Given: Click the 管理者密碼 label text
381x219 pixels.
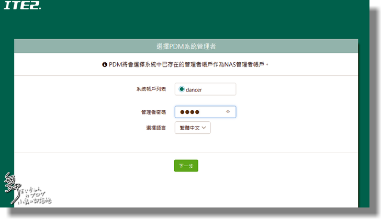Looking at the screenshot, I should click(x=153, y=112).
